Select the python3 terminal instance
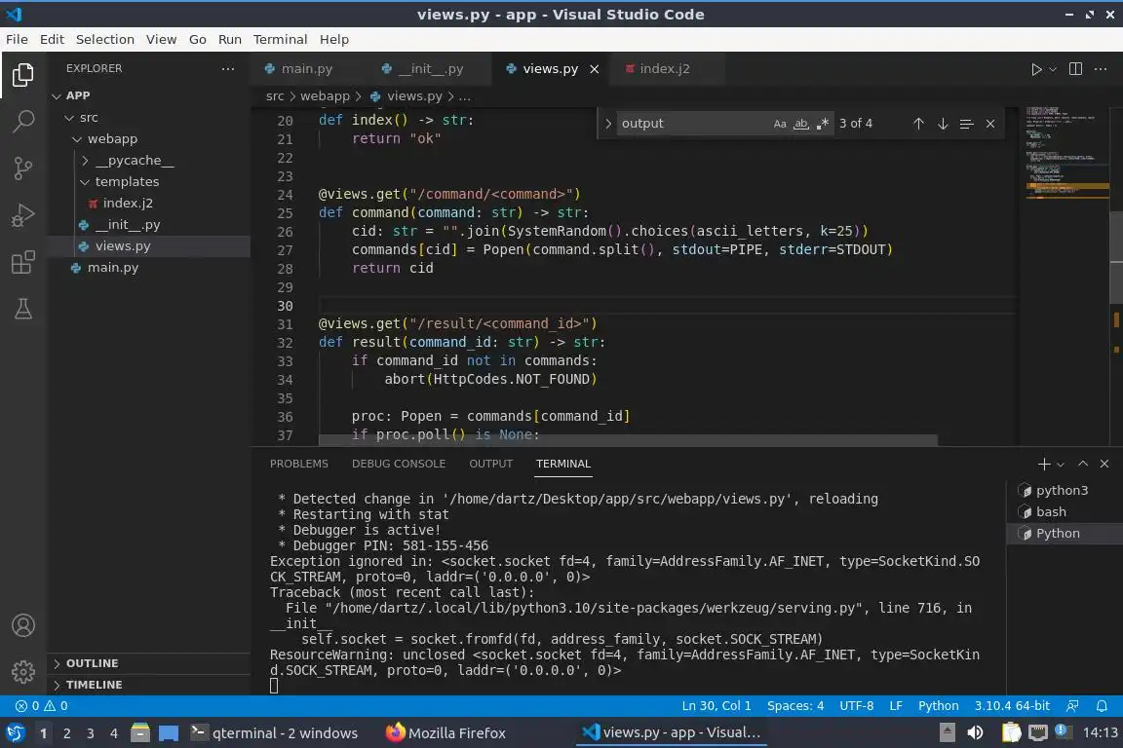1123x748 pixels. tap(1065, 490)
